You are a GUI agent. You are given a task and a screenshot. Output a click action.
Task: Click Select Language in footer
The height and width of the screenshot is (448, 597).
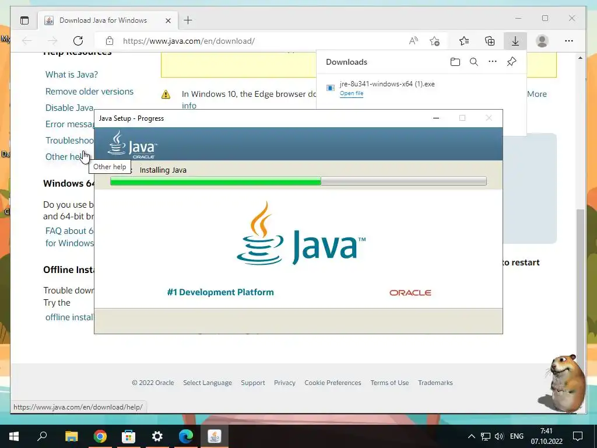tap(208, 383)
